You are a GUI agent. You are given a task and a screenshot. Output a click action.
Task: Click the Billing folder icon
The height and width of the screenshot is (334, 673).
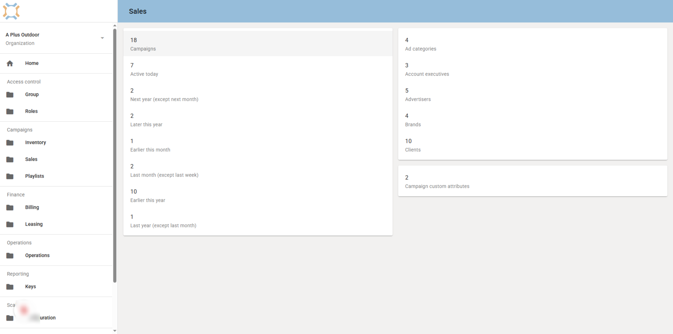point(10,207)
